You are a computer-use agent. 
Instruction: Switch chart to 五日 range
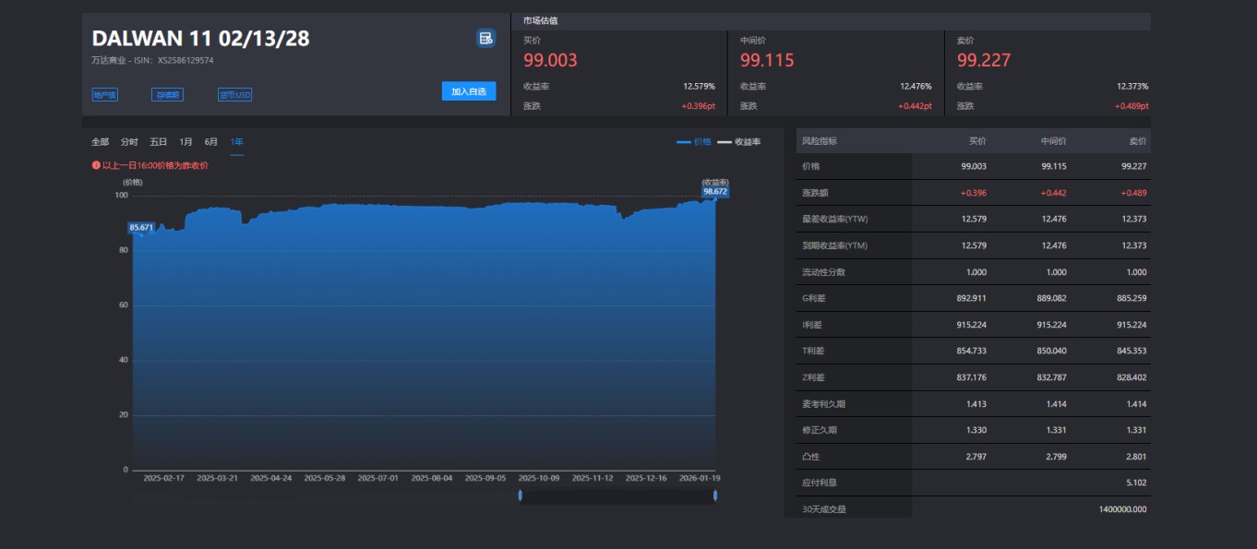coord(159,142)
